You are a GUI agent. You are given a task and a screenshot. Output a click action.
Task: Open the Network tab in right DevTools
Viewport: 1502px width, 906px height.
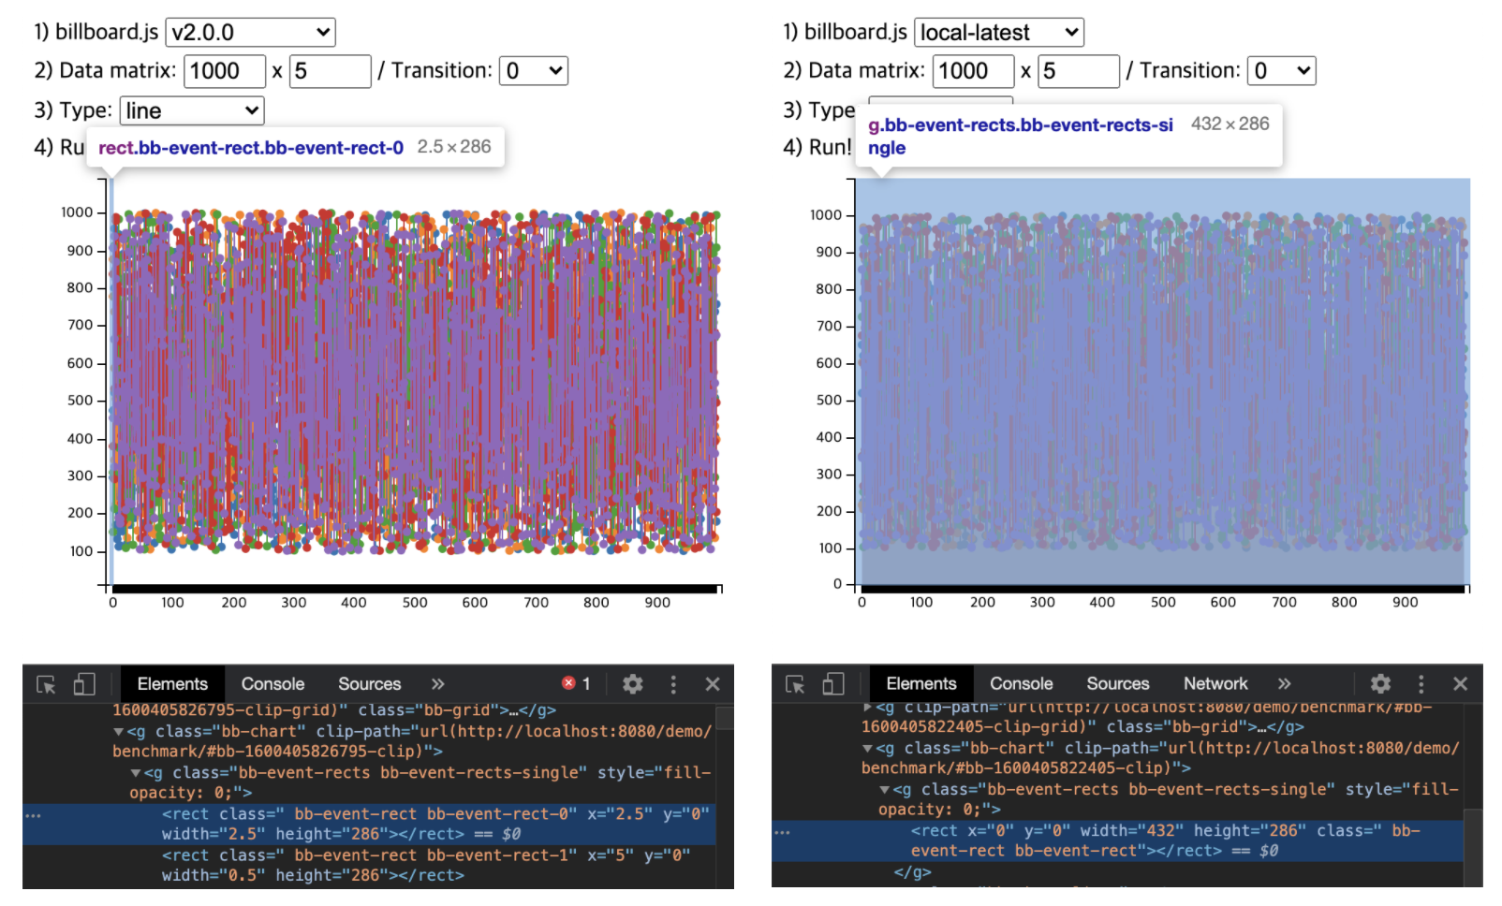click(x=1215, y=683)
